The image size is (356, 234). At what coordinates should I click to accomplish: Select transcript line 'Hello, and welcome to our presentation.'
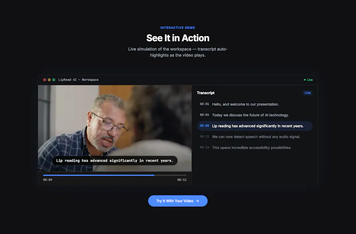coord(255,104)
